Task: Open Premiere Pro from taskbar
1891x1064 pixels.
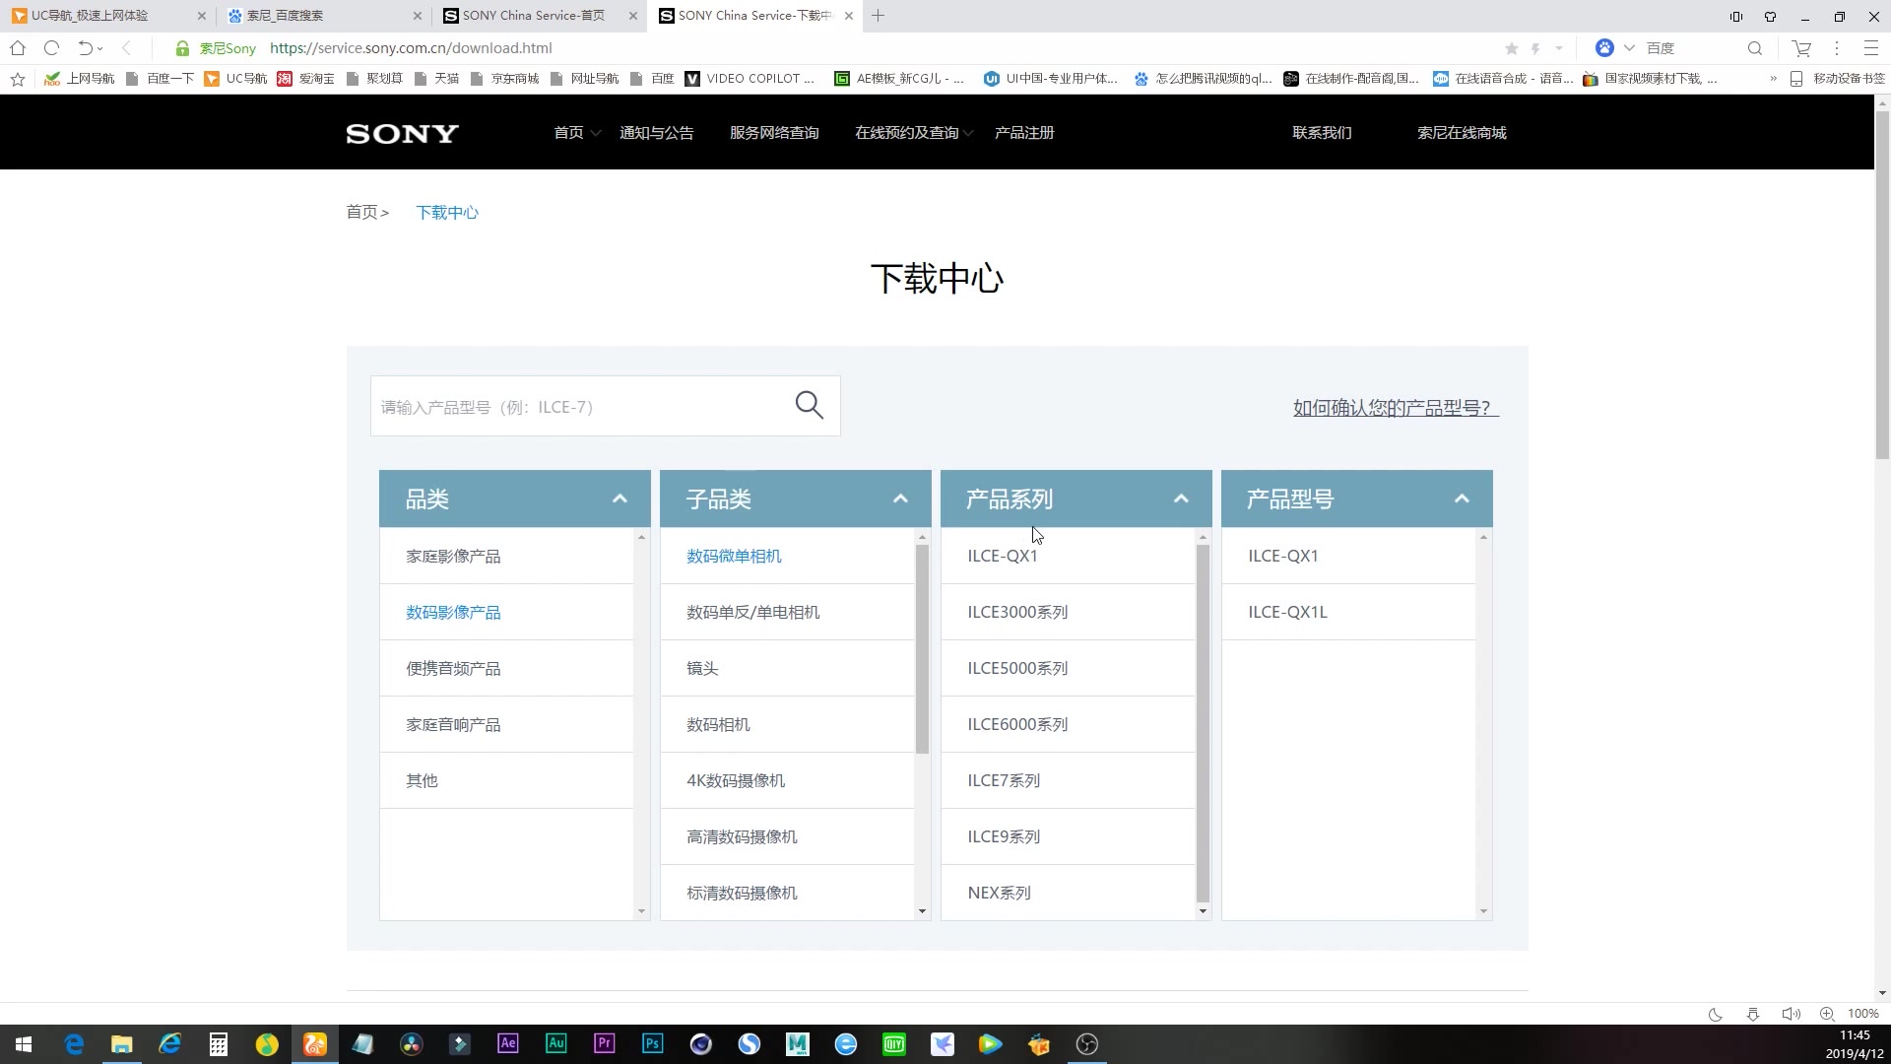Action: coord(605,1043)
